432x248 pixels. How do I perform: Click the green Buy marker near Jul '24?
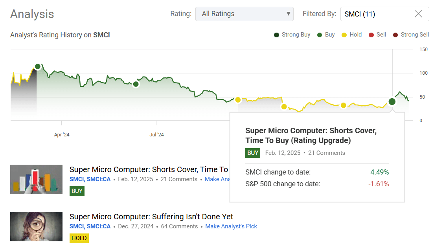136,84
